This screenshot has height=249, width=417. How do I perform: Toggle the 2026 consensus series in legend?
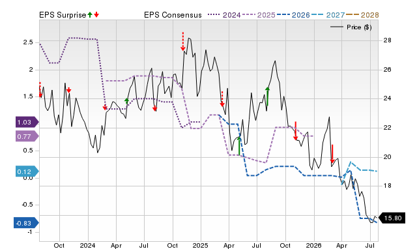293,15
